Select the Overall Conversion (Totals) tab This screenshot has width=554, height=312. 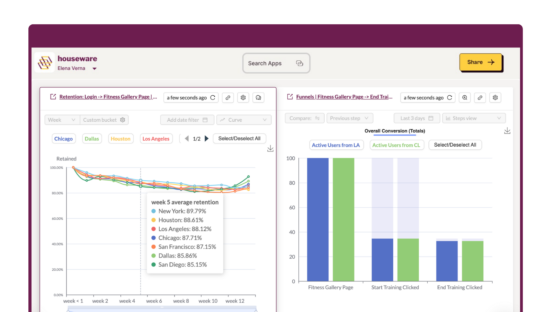point(394,131)
